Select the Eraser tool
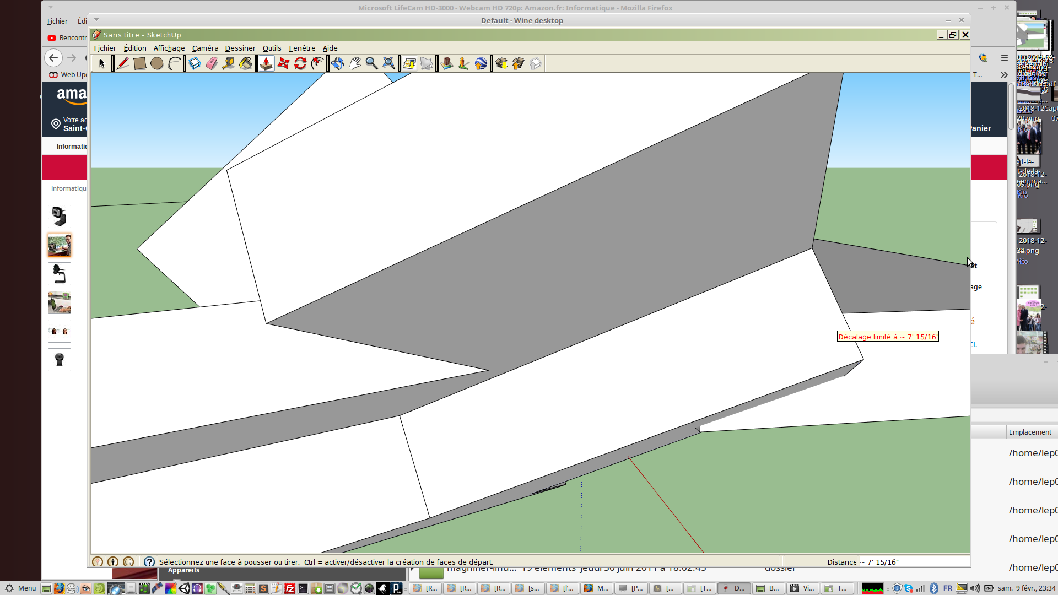Image resolution: width=1058 pixels, height=595 pixels. tap(212, 63)
